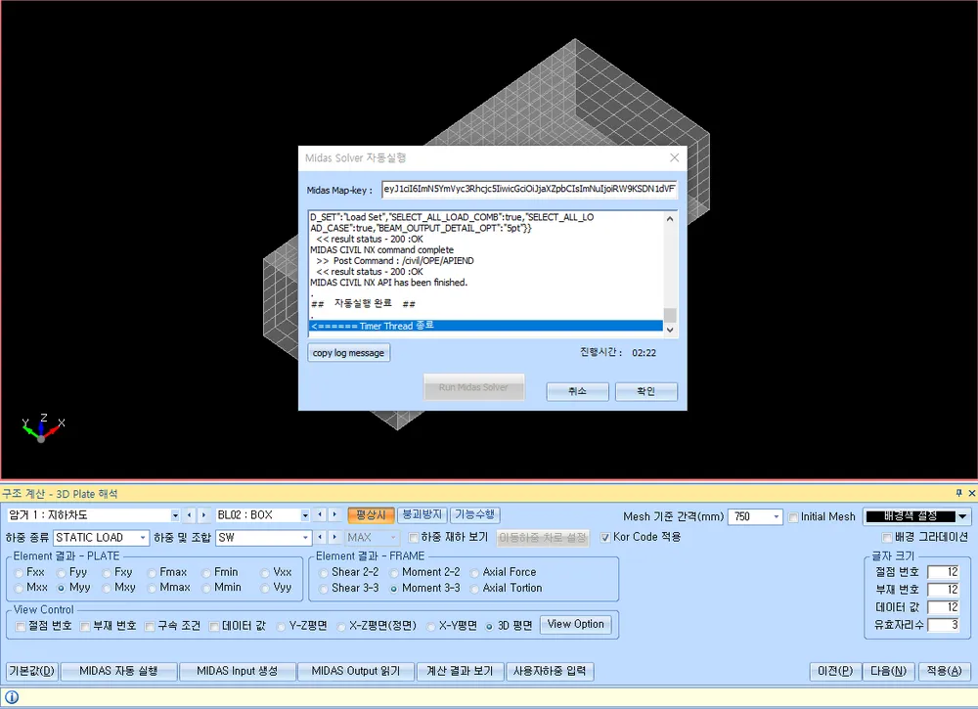Click the 확인 confirm button

click(646, 391)
